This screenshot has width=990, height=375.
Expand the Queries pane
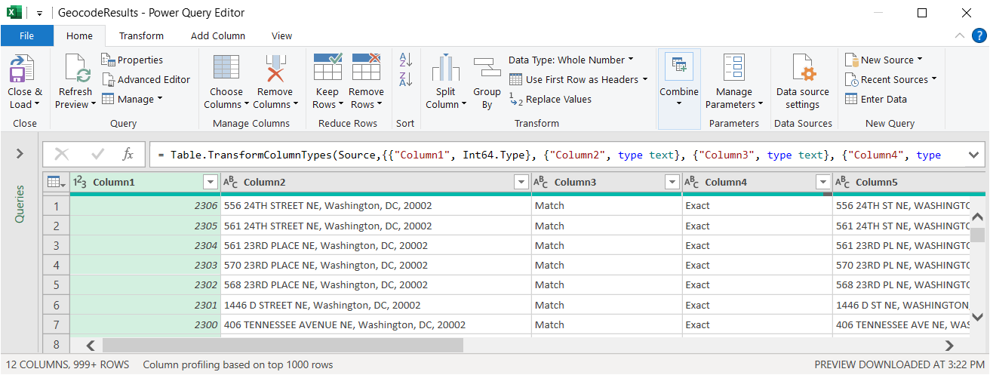tap(20, 154)
